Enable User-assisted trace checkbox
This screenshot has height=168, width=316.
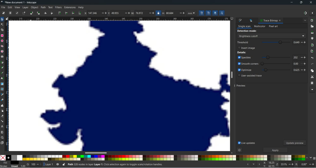[x=239, y=76]
